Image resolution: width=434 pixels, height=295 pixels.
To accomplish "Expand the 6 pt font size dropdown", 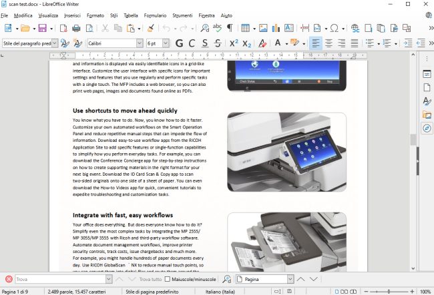I will pos(166,43).
